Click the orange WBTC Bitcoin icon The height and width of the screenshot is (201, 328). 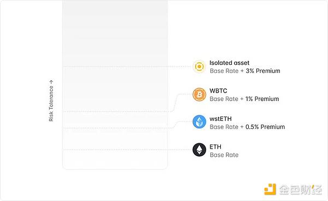pos(199,94)
